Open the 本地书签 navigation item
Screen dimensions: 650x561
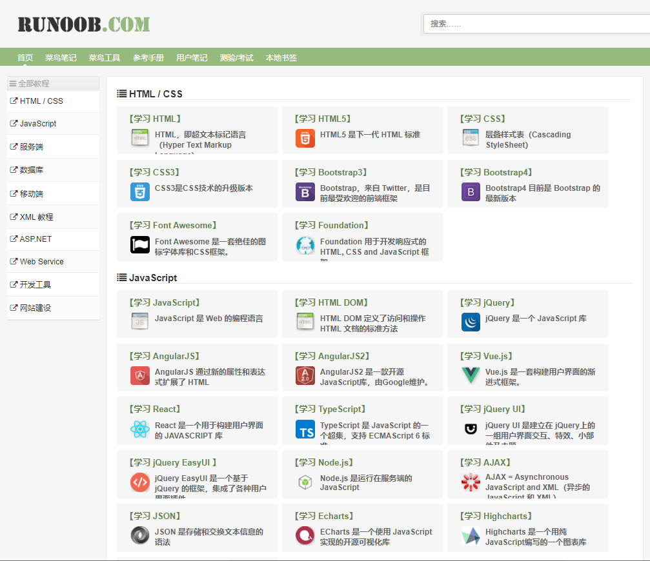click(x=281, y=57)
